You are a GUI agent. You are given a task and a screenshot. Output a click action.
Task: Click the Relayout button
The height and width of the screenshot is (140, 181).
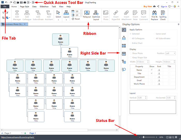(87, 14)
